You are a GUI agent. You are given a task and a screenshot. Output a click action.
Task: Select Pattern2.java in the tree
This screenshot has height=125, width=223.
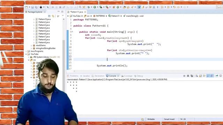44,22
